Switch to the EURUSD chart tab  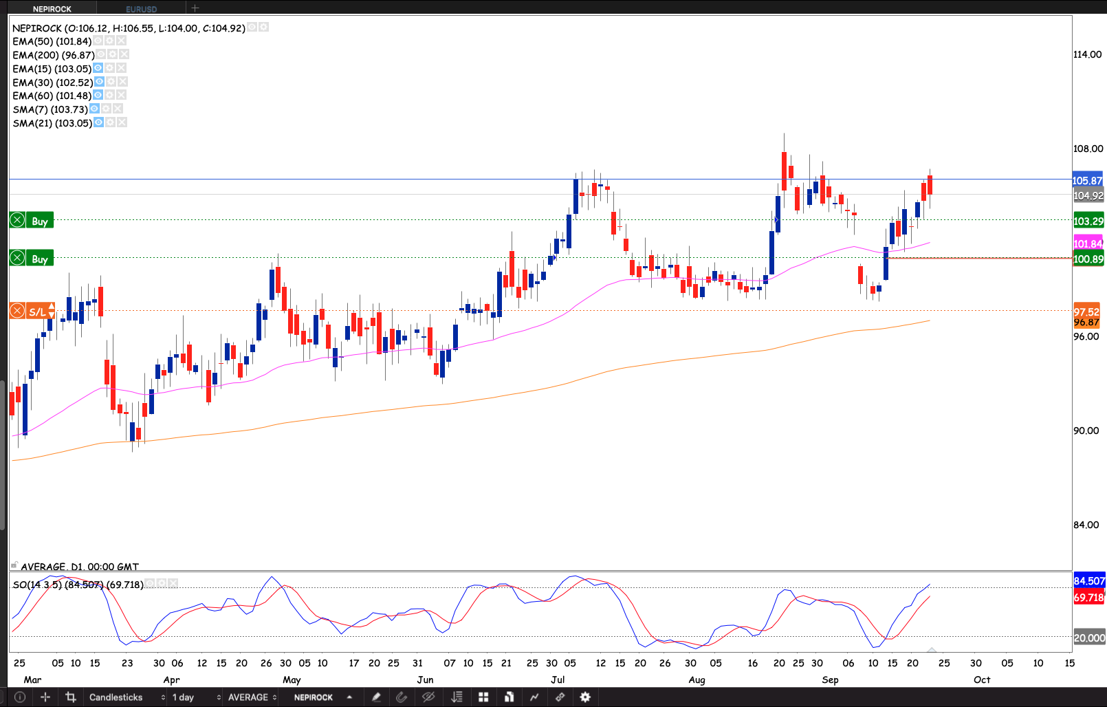click(142, 9)
